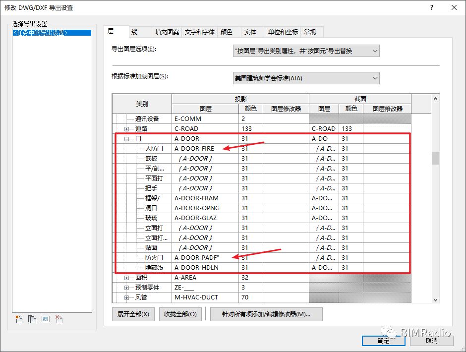Open the 文字和字体 tab

(x=199, y=32)
